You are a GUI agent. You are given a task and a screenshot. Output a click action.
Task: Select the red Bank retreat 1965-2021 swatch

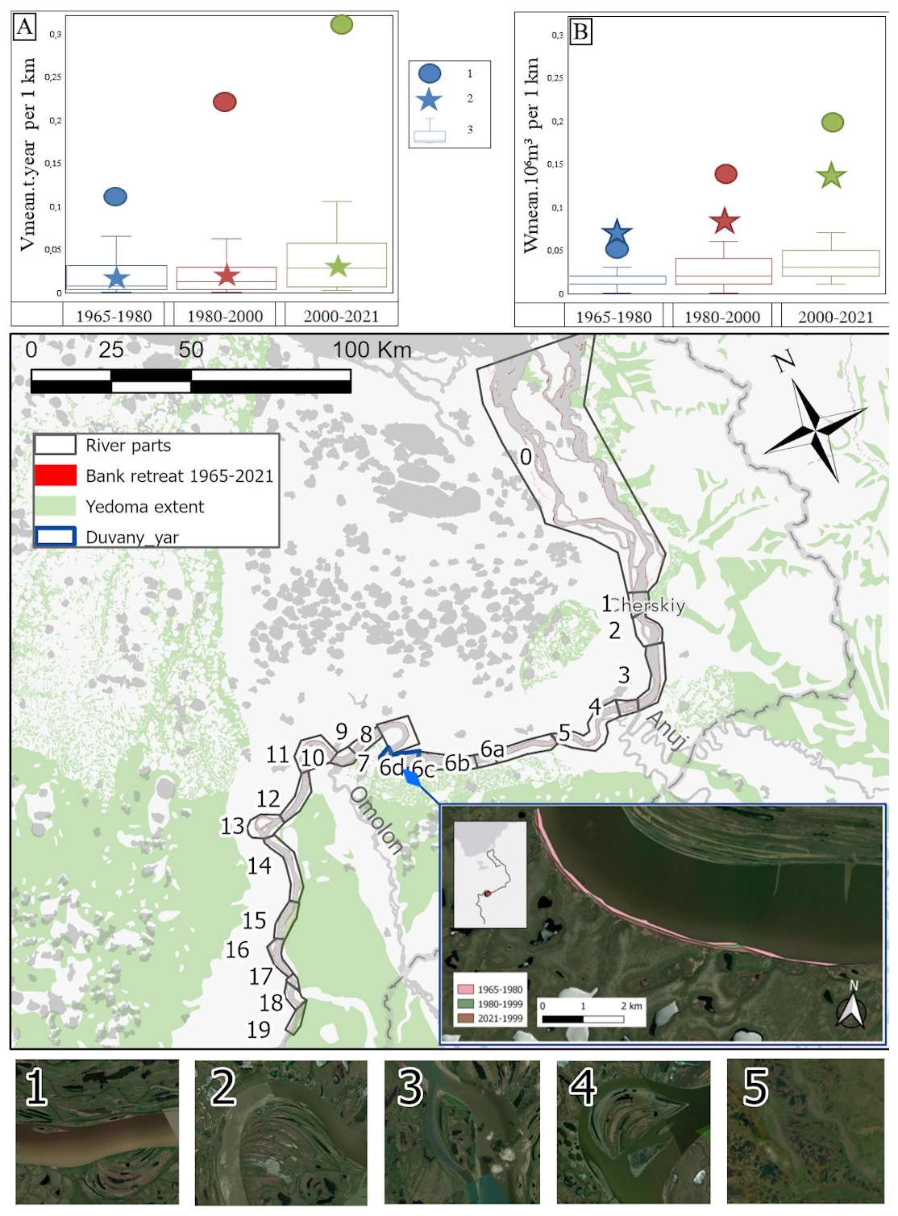[x=55, y=475]
